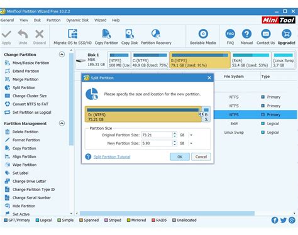Select the C:(NTFS) 49.9 GB partition block
298x235 pixels.
point(150,60)
